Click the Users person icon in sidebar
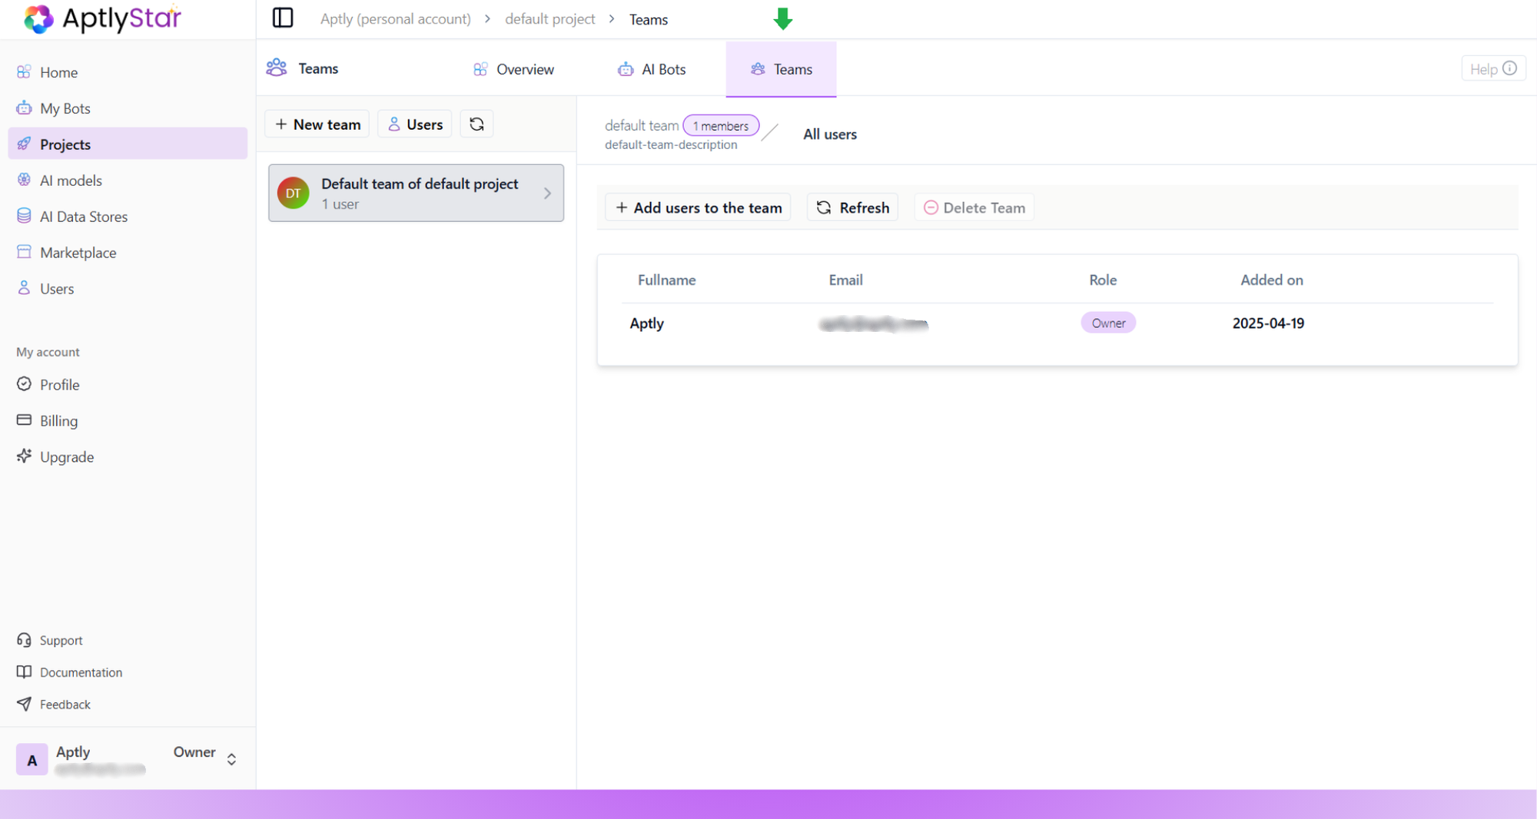The height and width of the screenshot is (819, 1537). [x=24, y=288]
